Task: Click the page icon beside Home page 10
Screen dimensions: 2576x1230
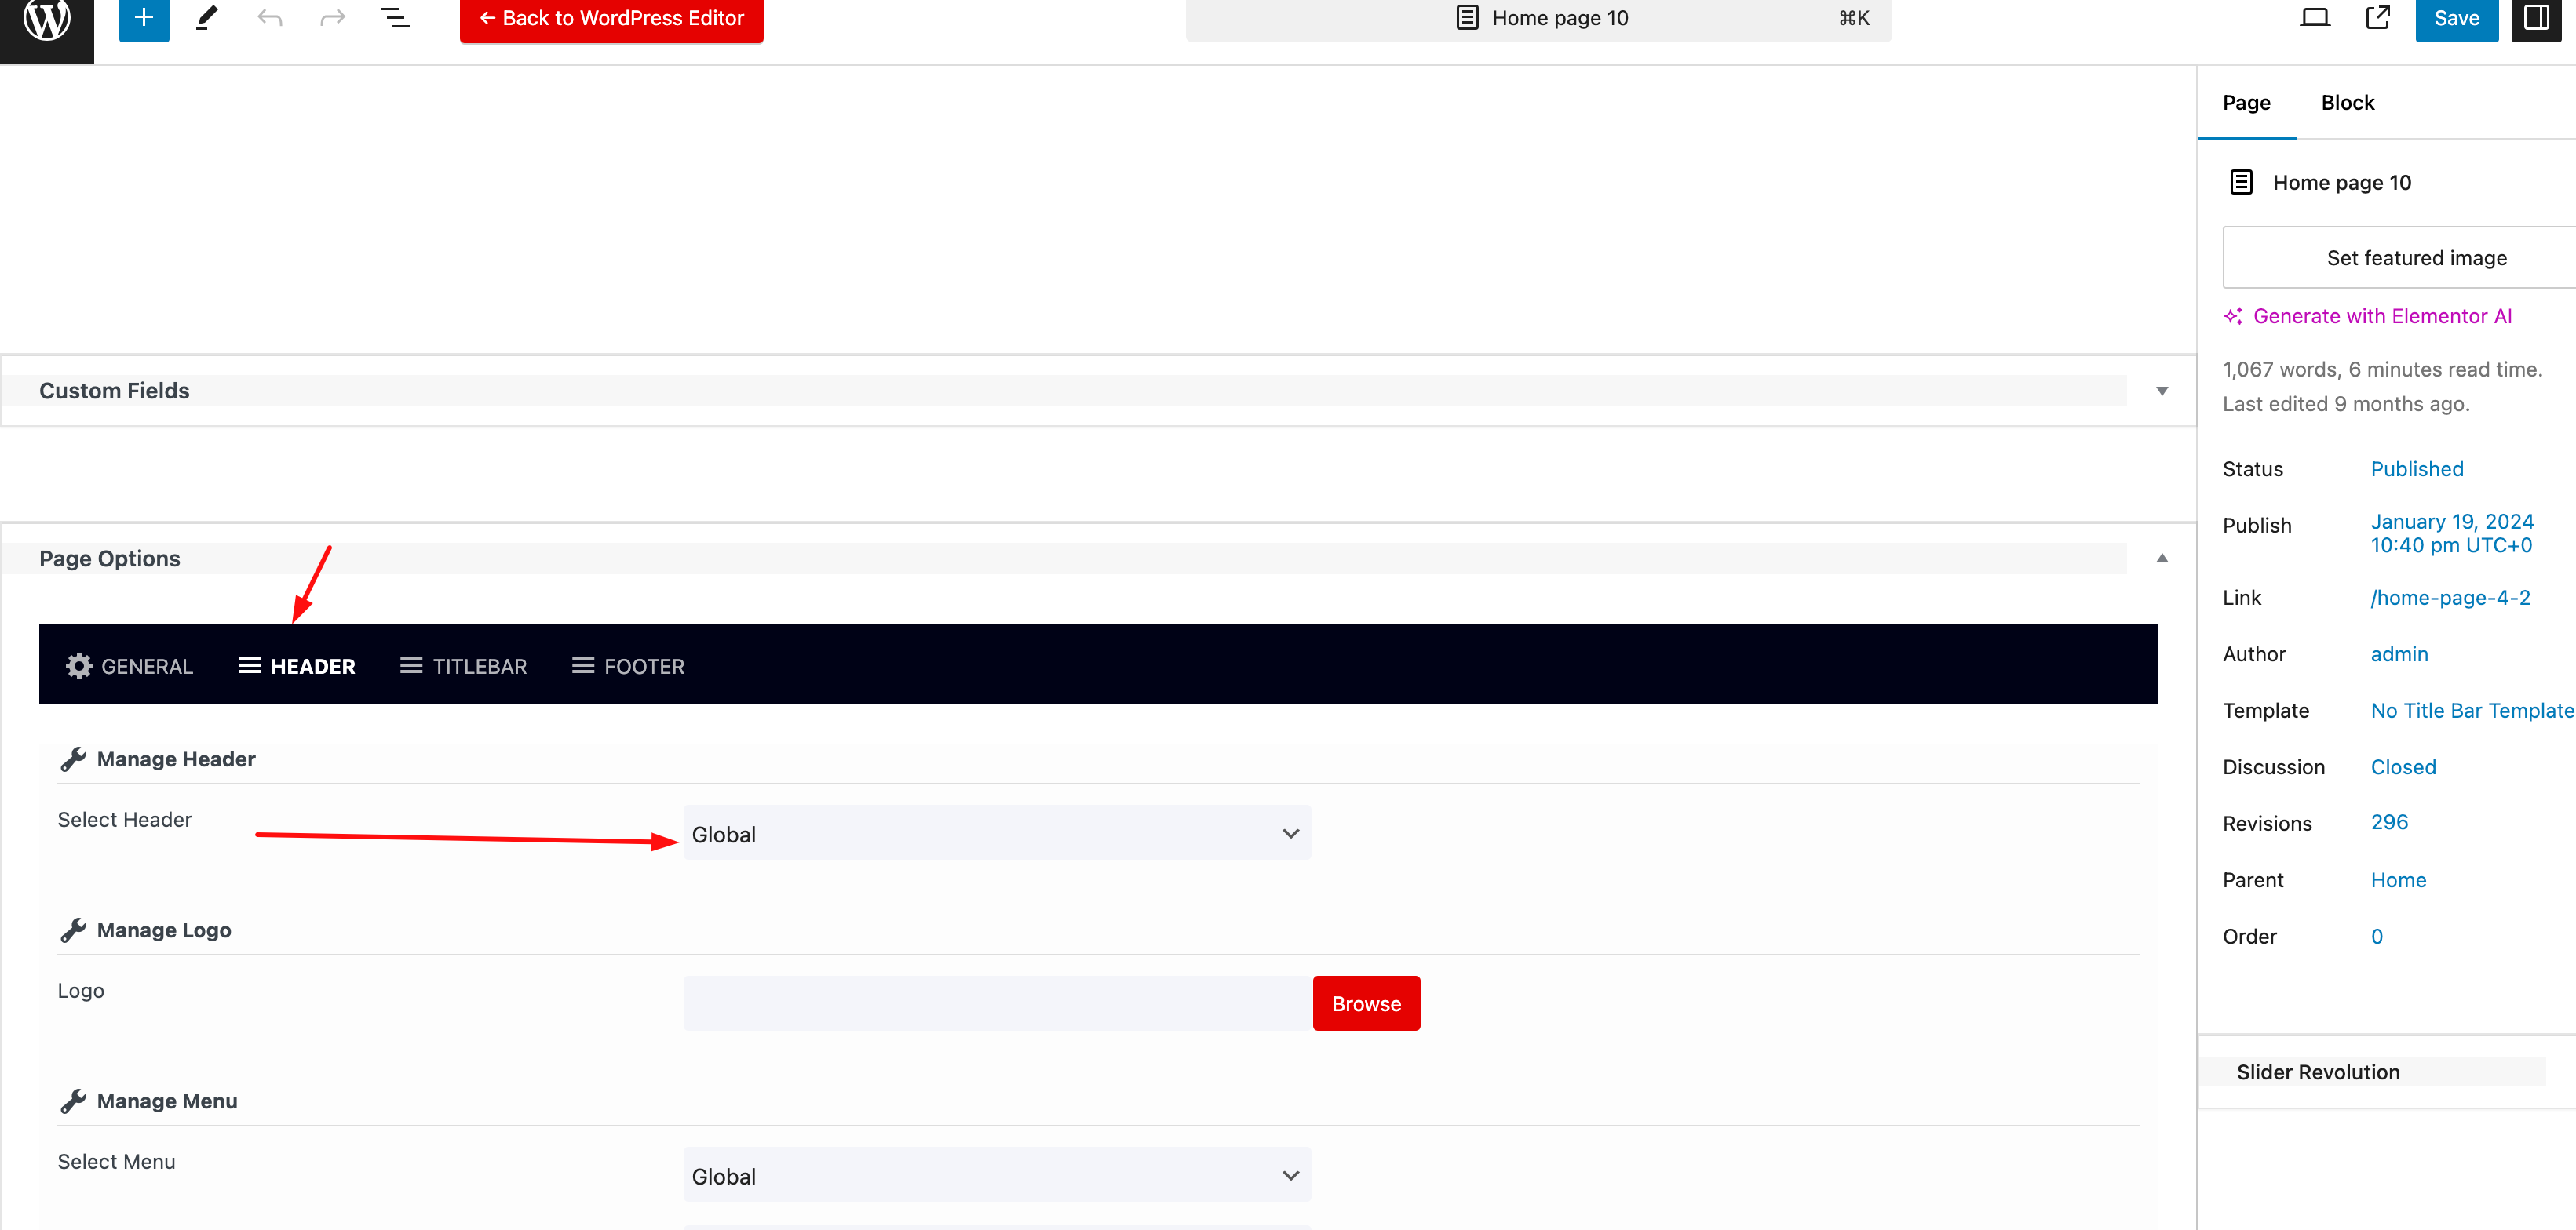Action: pos(2241,183)
